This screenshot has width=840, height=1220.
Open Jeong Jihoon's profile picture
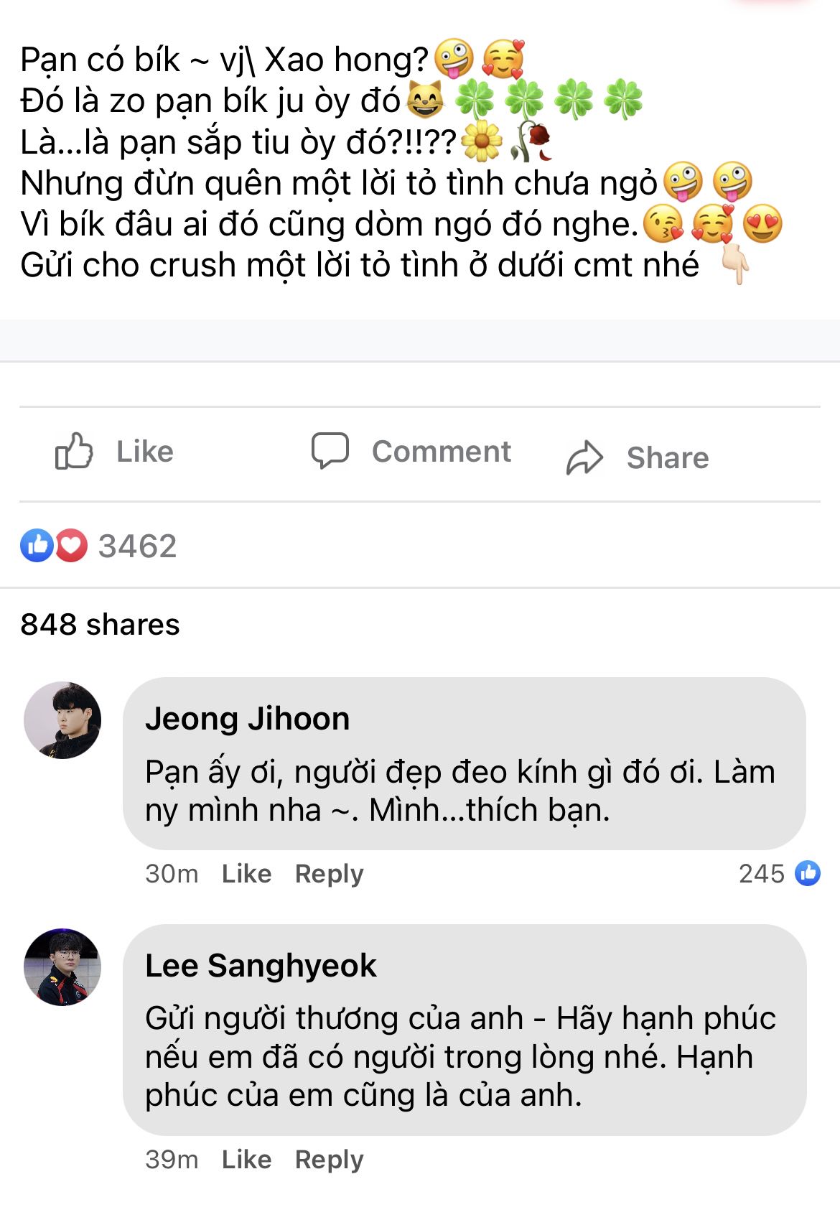(62, 720)
